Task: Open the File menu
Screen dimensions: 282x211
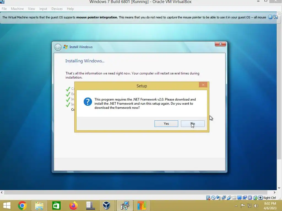Action: click(x=4, y=9)
